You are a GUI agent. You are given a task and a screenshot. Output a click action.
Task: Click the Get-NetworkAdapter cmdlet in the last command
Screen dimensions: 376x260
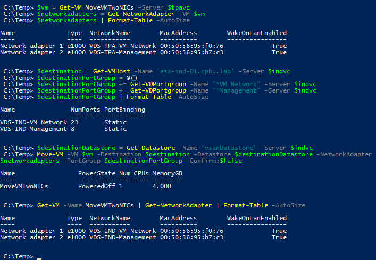pyautogui.click(x=178, y=205)
